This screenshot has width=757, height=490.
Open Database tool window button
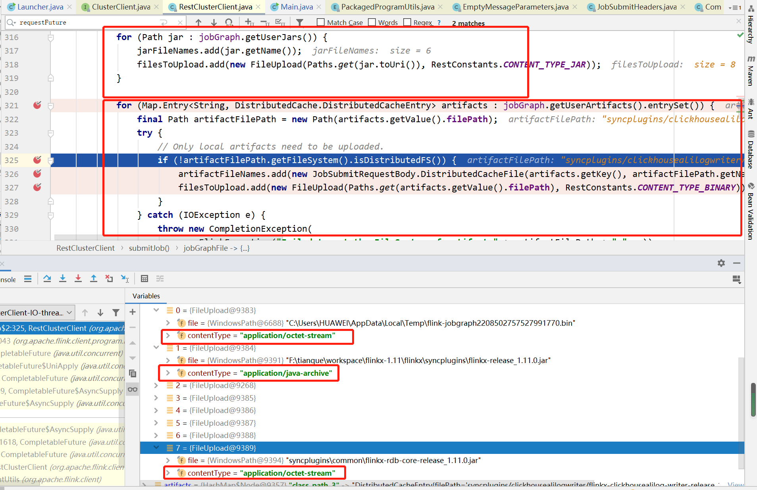pos(751,149)
